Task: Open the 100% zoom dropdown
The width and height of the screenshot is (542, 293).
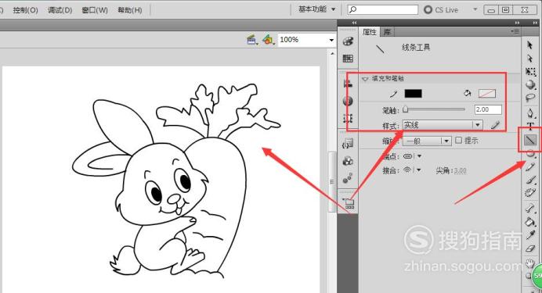Action: (x=306, y=40)
